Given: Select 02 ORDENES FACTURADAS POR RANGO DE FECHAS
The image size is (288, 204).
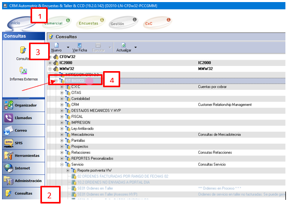Looking at the screenshot, I should click(123, 176).
